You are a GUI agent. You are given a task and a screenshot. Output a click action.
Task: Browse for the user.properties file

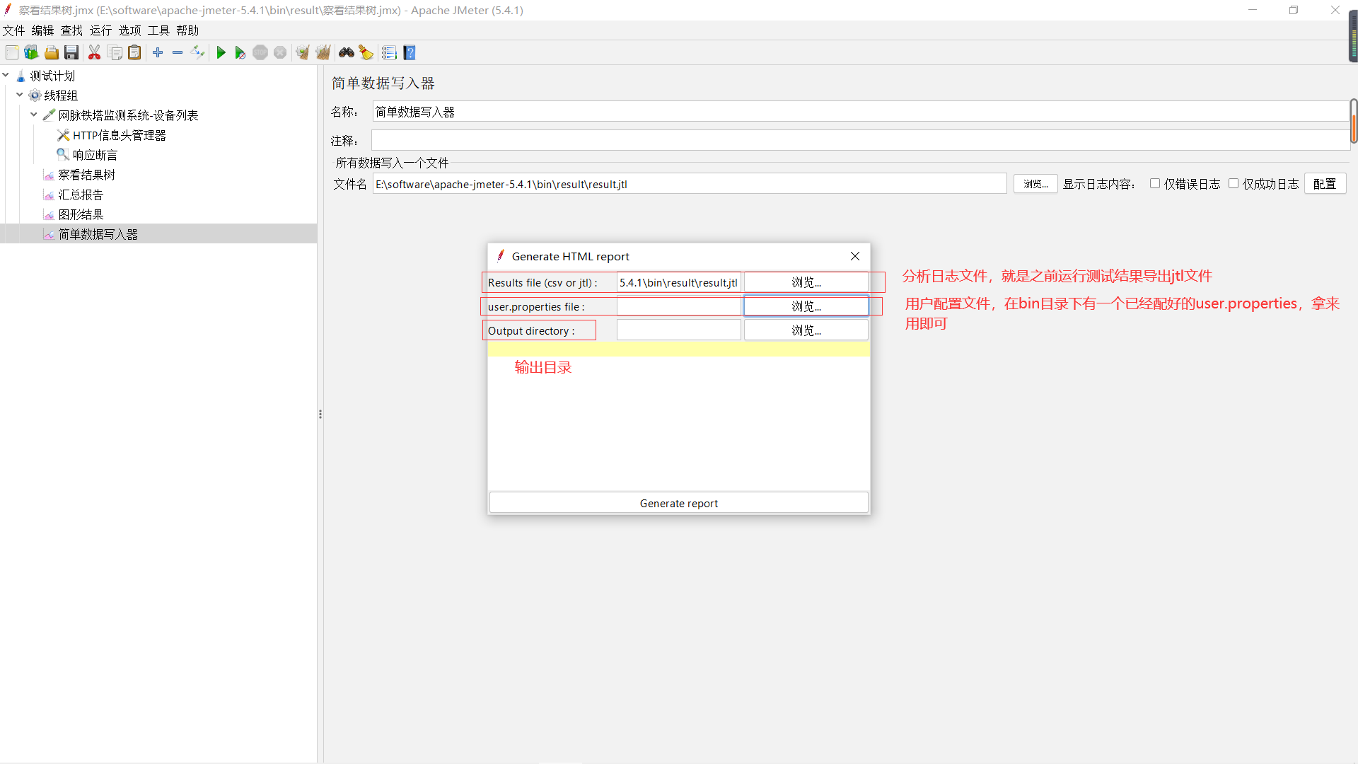click(x=806, y=306)
